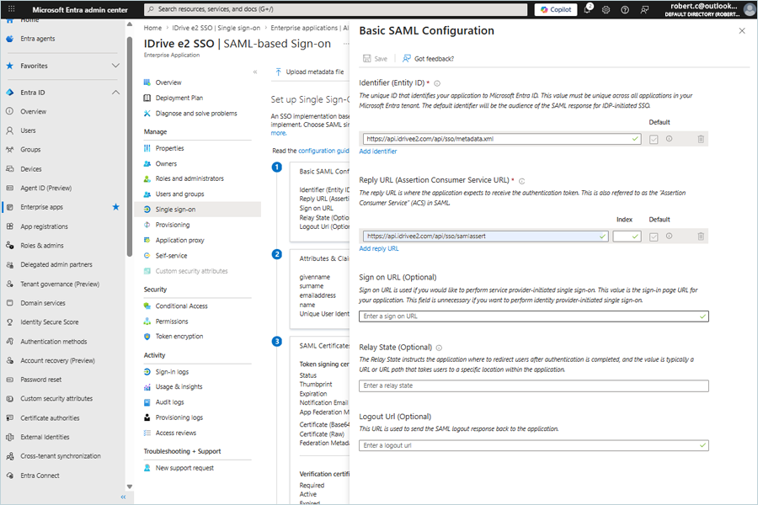Collapse the Entra ID section chevron
Screen dimensions: 758x505
[115, 93]
